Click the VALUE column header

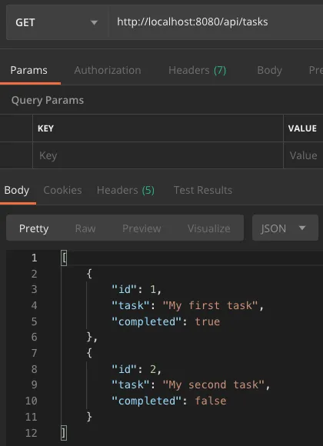tap(302, 128)
